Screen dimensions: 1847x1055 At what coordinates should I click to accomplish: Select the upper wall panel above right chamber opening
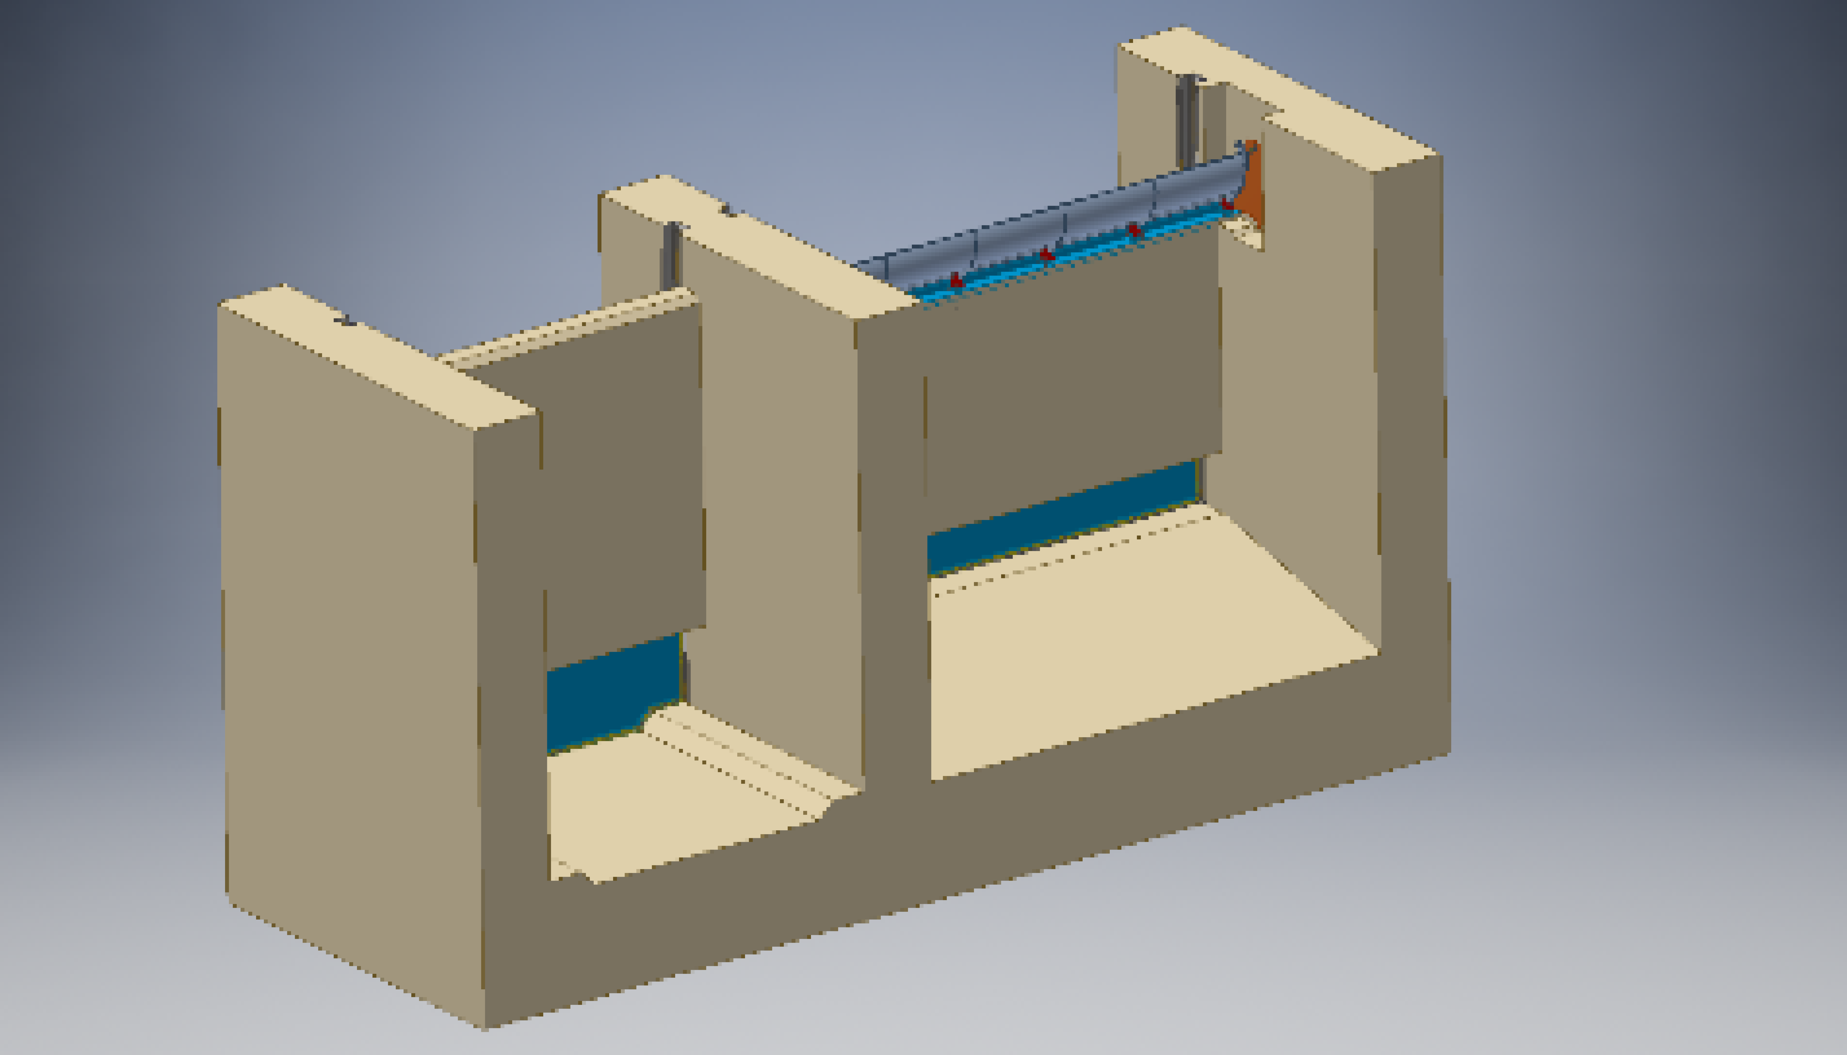[x=1073, y=377]
